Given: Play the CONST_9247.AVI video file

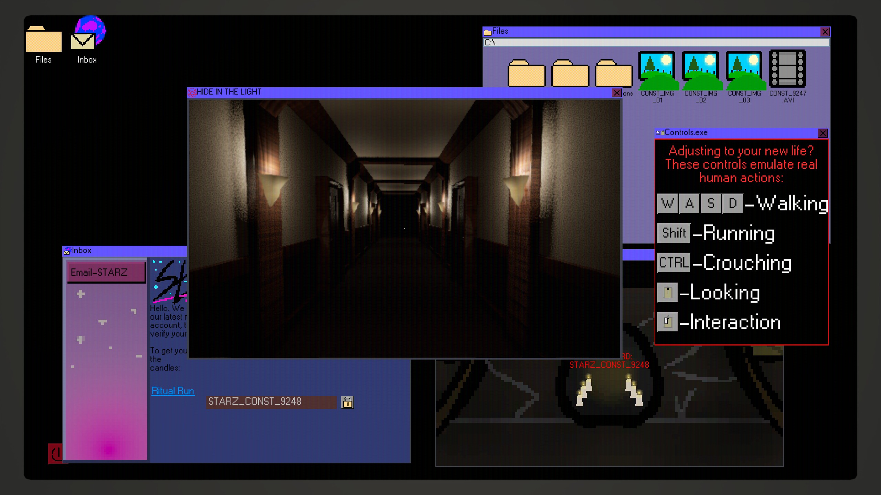Looking at the screenshot, I should click(787, 69).
